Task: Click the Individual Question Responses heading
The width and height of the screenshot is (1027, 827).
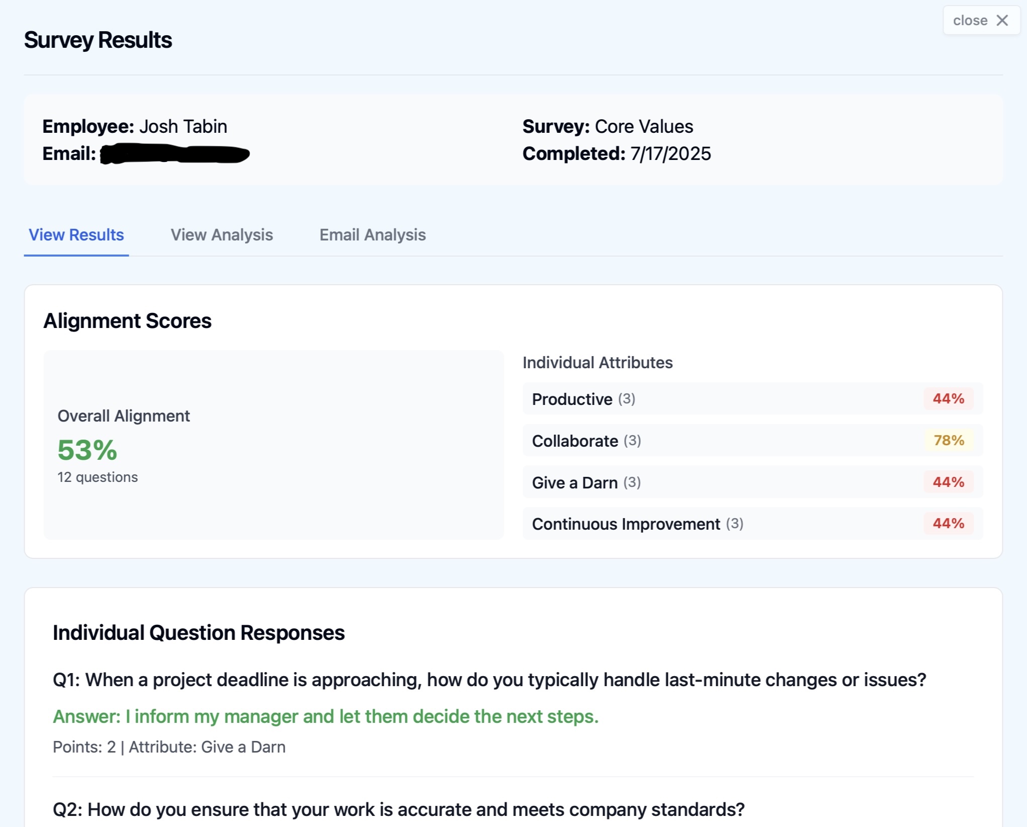Action: click(199, 633)
